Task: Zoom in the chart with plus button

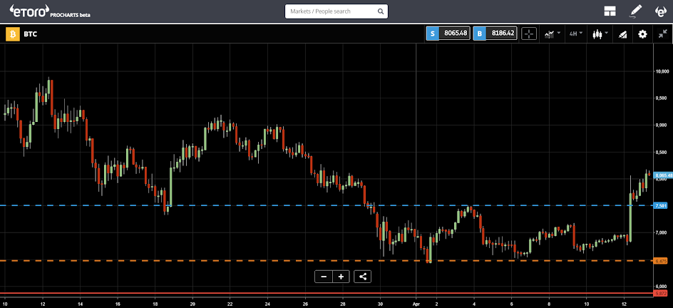Action: [341, 277]
